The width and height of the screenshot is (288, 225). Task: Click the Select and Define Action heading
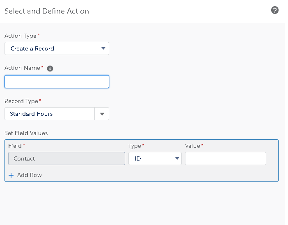click(x=47, y=11)
